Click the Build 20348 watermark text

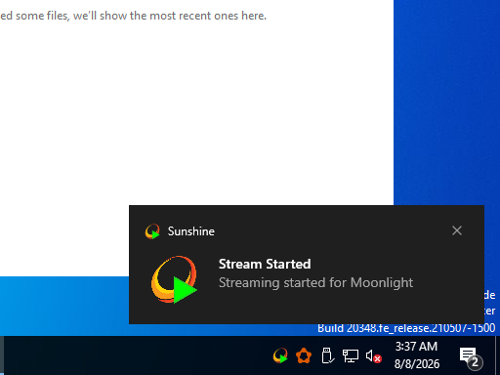click(x=406, y=328)
